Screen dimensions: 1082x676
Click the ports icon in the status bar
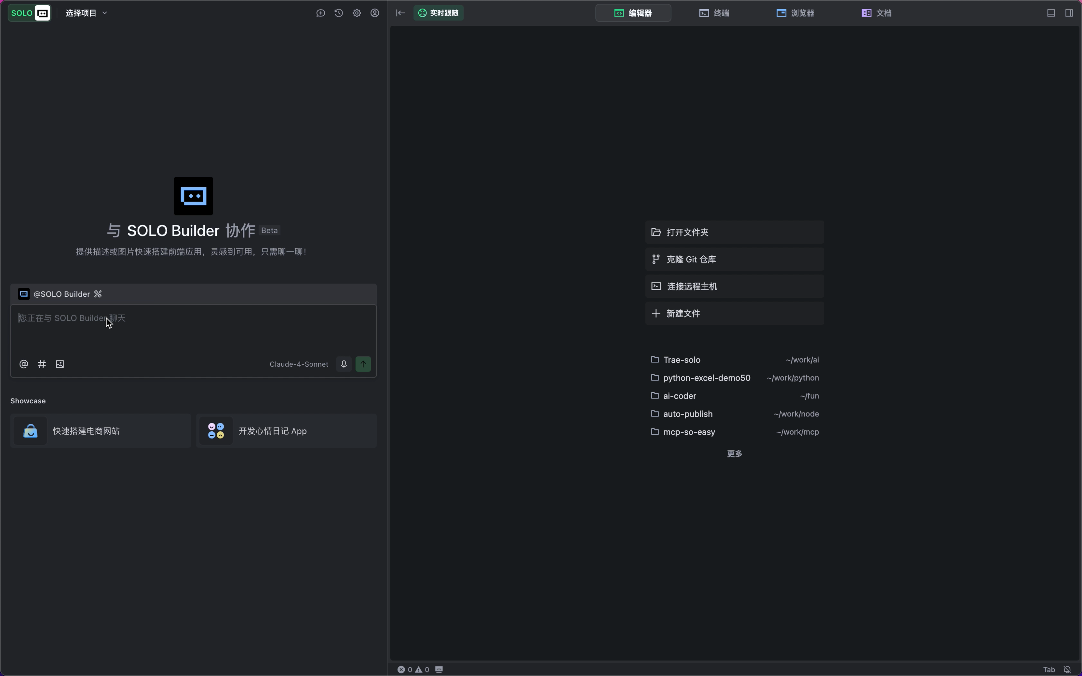pyautogui.click(x=439, y=669)
